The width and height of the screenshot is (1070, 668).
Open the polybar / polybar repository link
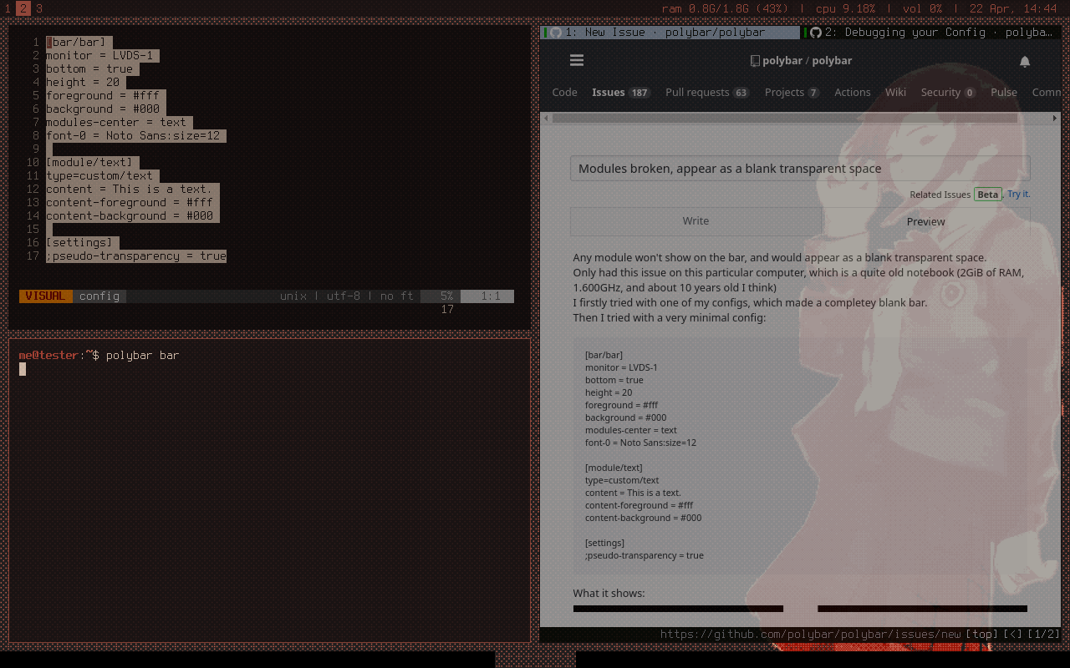tap(808, 60)
